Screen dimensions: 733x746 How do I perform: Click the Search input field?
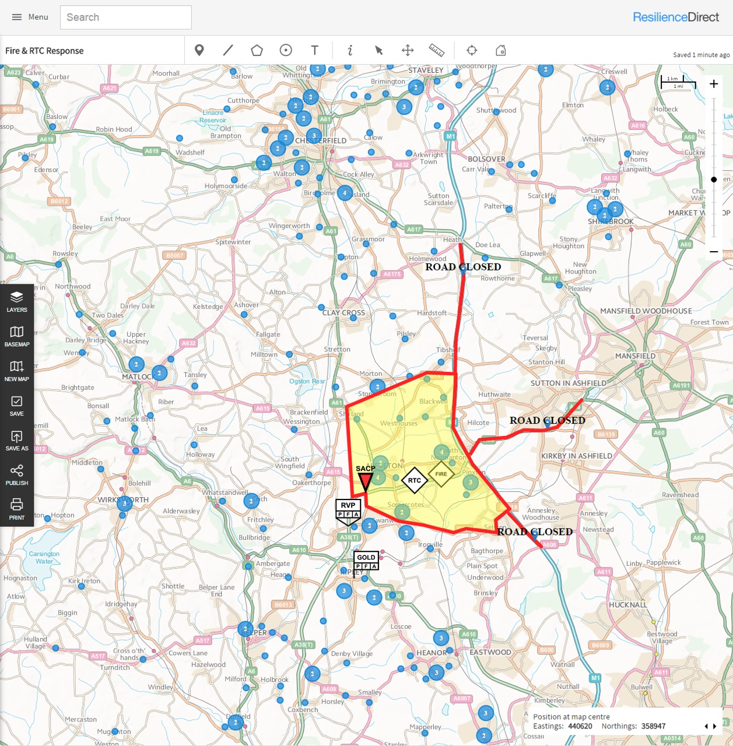(x=126, y=17)
